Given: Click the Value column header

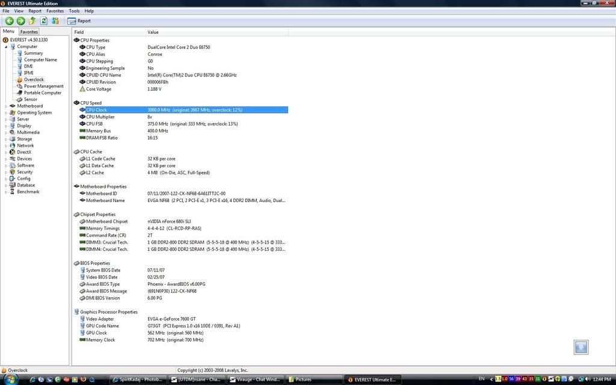Looking at the screenshot, I should click(217, 32).
